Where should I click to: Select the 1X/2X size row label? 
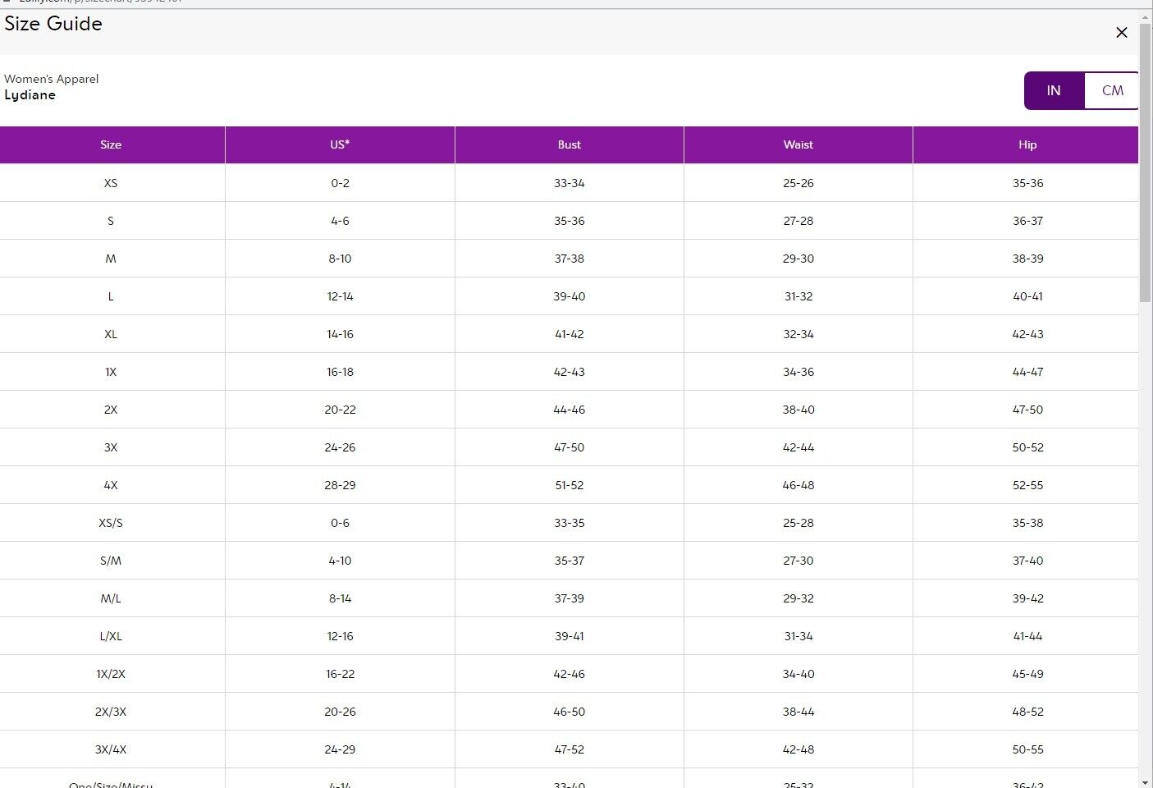click(x=111, y=674)
